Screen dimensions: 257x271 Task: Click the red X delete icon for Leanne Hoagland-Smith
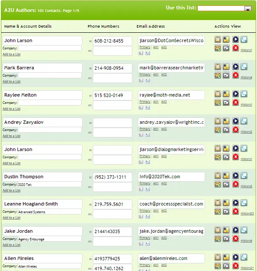[235, 211]
